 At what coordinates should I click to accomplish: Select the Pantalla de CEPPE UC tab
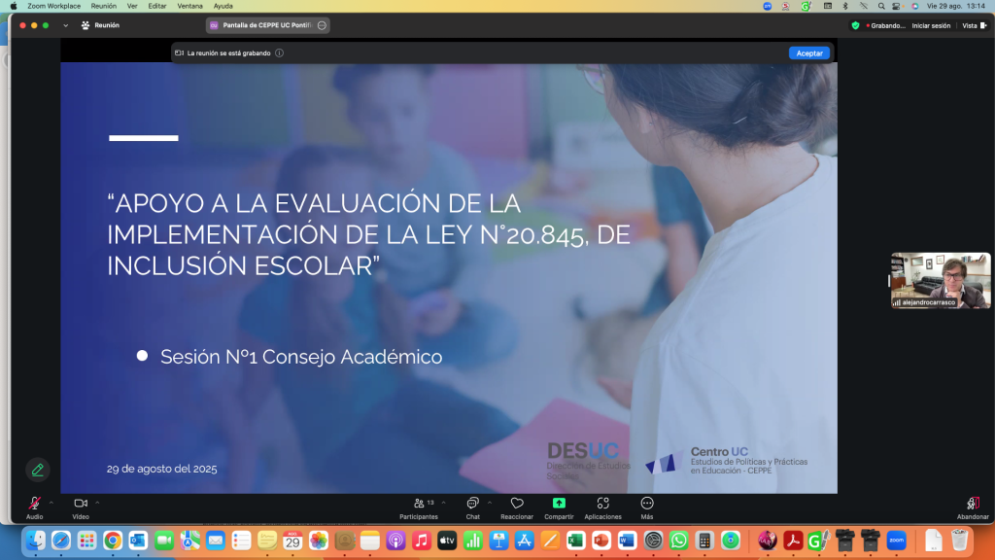(x=267, y=25)
